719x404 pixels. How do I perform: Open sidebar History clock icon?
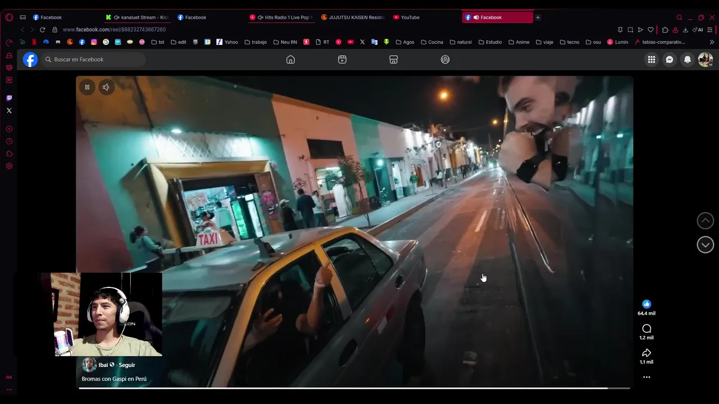9,141
